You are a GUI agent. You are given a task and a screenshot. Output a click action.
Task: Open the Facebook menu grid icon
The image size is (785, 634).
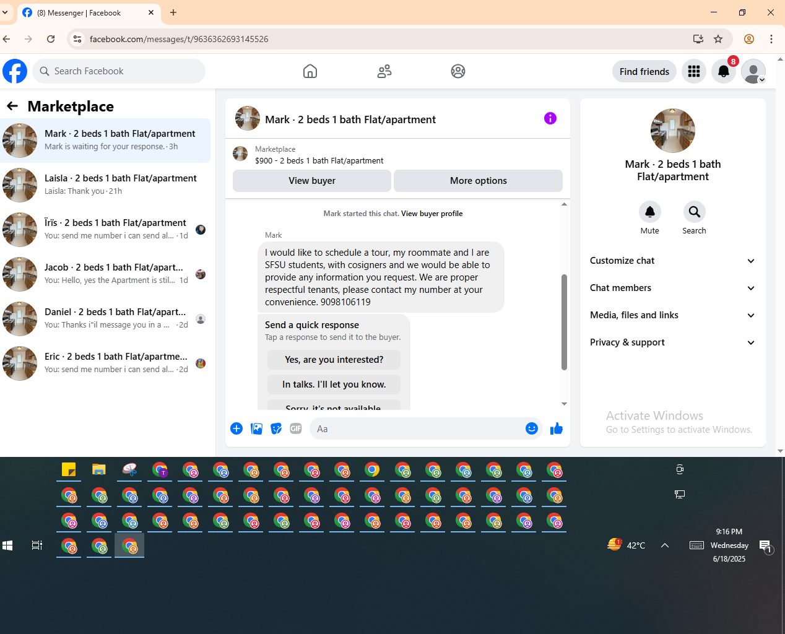point(694,71)
